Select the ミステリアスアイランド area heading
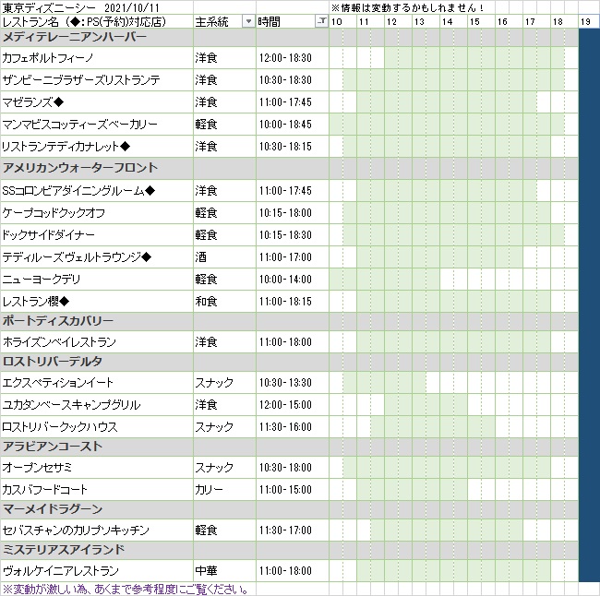600x596 pixels. (x=97, y=550)
